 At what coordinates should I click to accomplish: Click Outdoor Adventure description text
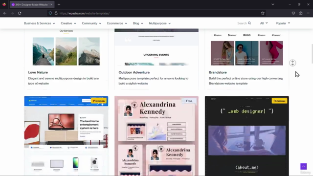pyautogui.click(x=153, y=81)
